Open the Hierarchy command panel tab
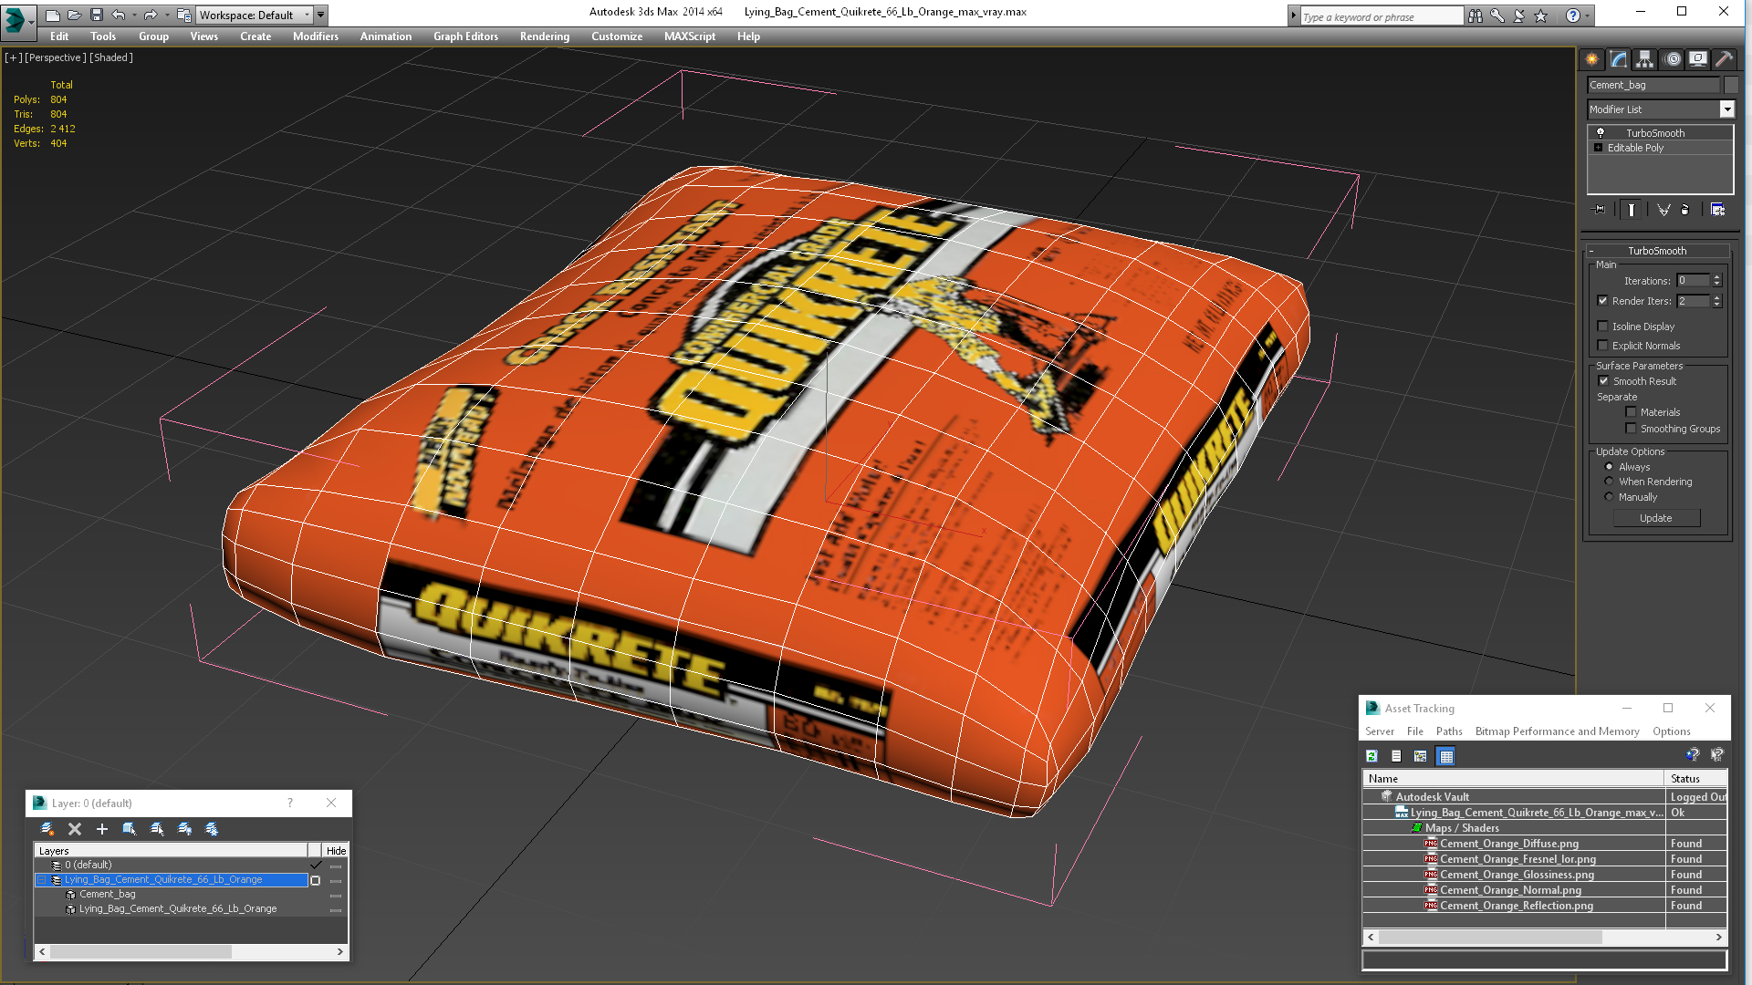1752x985 pixels. click(1644, 59)
